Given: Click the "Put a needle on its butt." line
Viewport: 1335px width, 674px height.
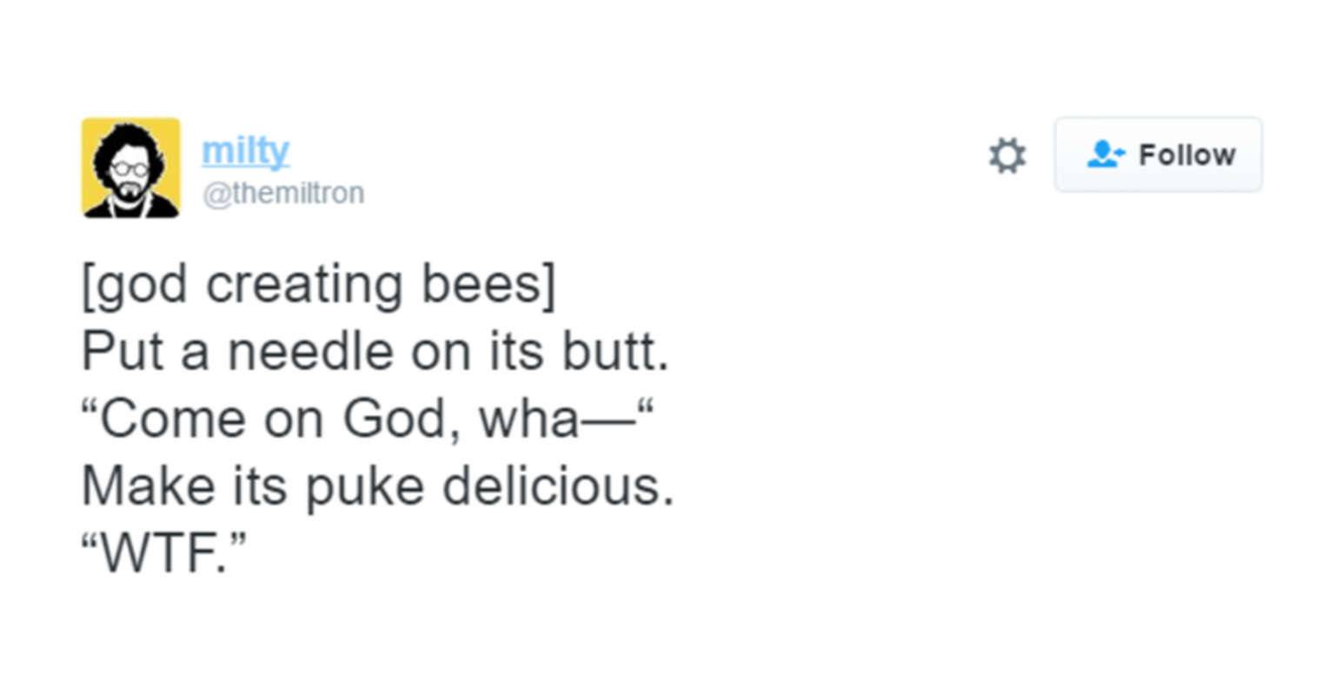Looking at the screenshot, I should tap(375, 352).
